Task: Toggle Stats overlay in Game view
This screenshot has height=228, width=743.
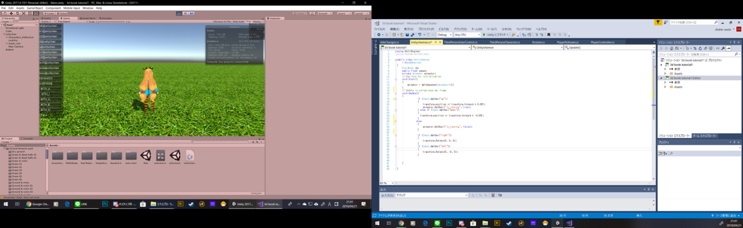Action: pos(249,22)
